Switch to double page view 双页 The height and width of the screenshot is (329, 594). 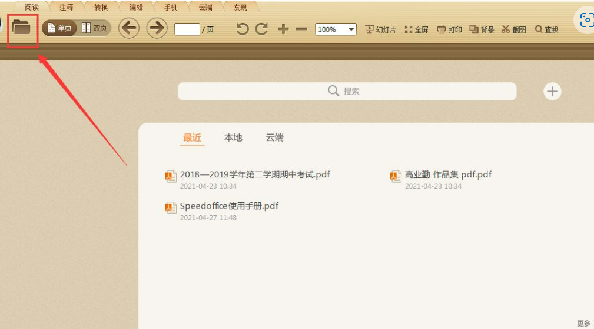[94, 28]
